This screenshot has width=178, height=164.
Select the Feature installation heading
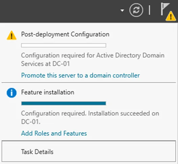[x=48, y=92]
